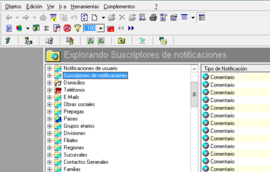270x172 pixels.
Task: Click the printer icon in toolbar
Action: pyautogui.click(x=153, y=18)
